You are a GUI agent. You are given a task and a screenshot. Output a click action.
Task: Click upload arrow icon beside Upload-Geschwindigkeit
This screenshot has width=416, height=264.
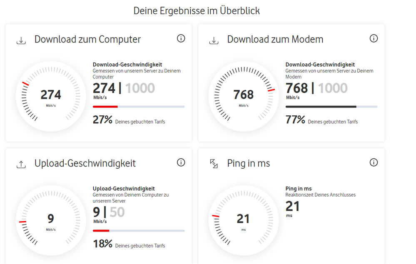[x=21, y=164]
